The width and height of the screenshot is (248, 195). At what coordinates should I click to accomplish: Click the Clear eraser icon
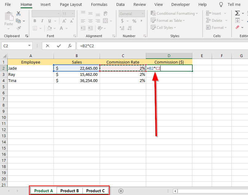point(237,27)
